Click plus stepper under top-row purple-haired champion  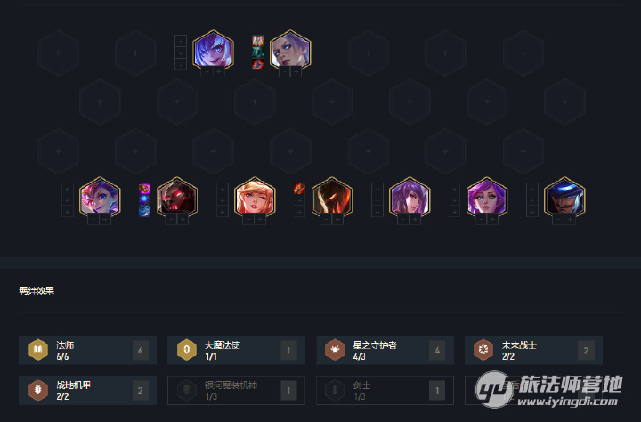click(x=219, y=72)
